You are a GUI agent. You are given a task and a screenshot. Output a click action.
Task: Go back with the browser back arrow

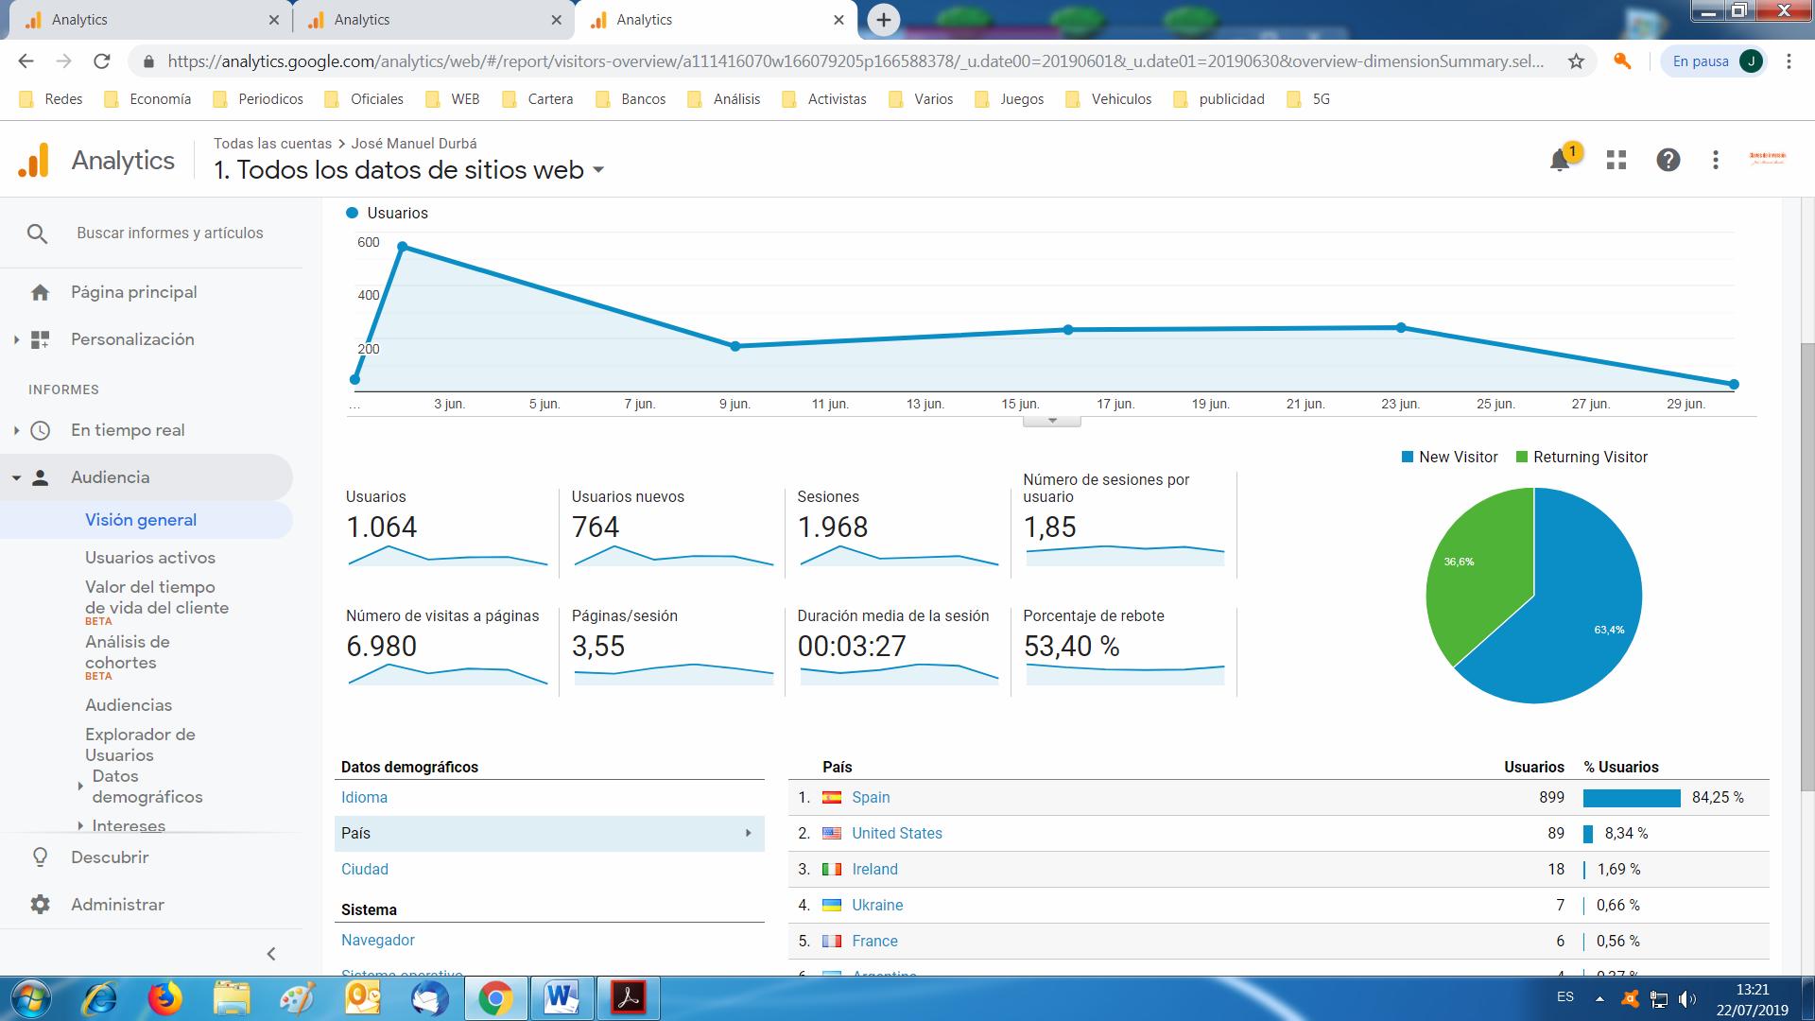tap(26, 61)
